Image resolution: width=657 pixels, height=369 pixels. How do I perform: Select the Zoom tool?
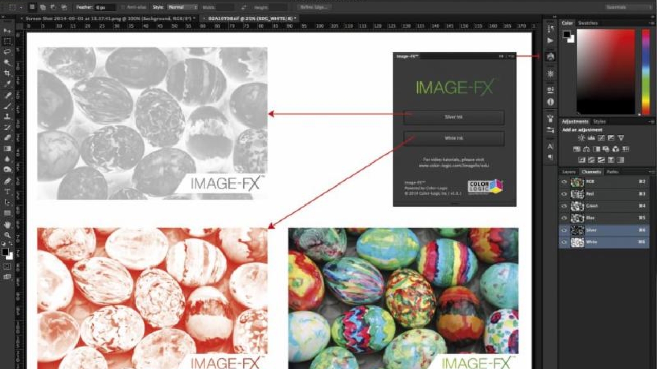7,235
